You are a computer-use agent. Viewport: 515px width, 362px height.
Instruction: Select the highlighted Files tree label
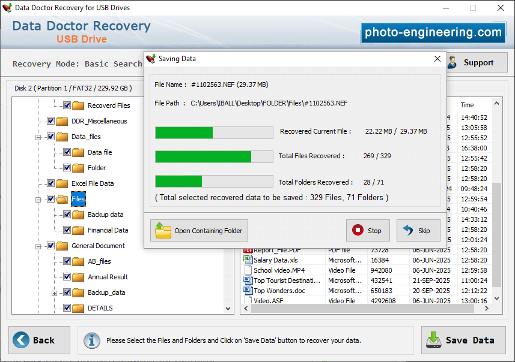point(78,199)
